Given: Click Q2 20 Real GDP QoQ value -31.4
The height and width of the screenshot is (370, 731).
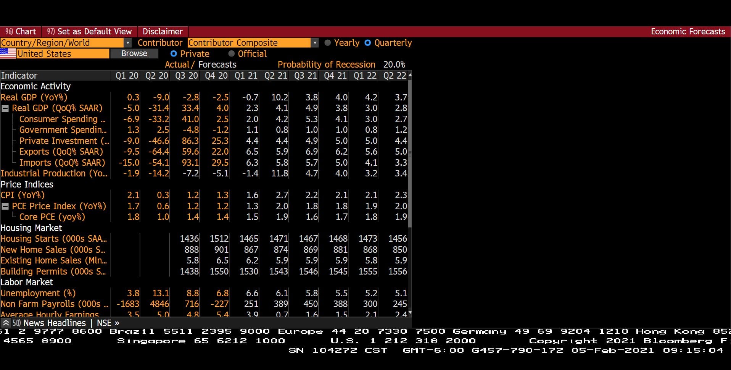Looking at the screenshot, I should pos(159,108).
